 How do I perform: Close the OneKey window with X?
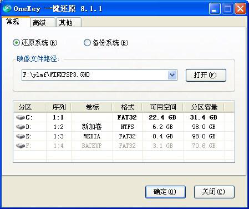[240, 8]
